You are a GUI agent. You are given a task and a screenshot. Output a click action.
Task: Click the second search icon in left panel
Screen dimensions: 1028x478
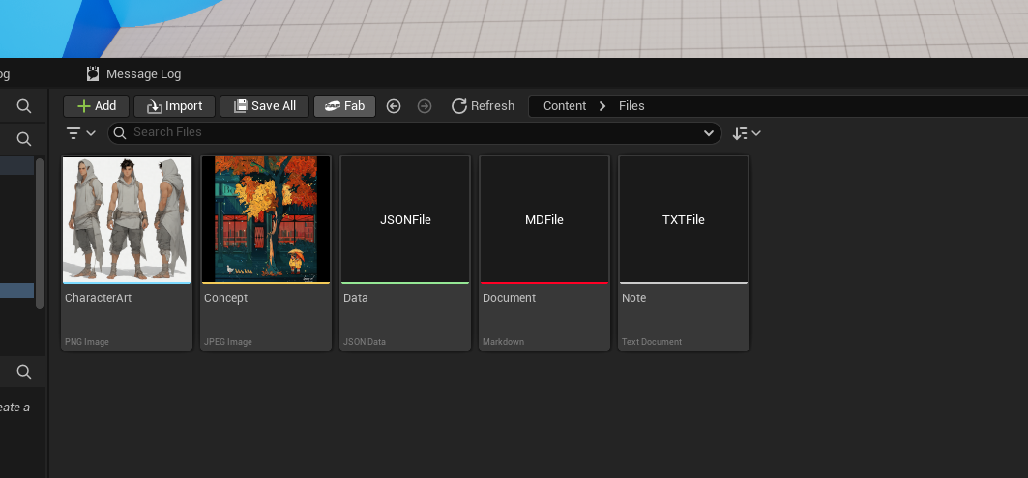[x=24, y=139]
